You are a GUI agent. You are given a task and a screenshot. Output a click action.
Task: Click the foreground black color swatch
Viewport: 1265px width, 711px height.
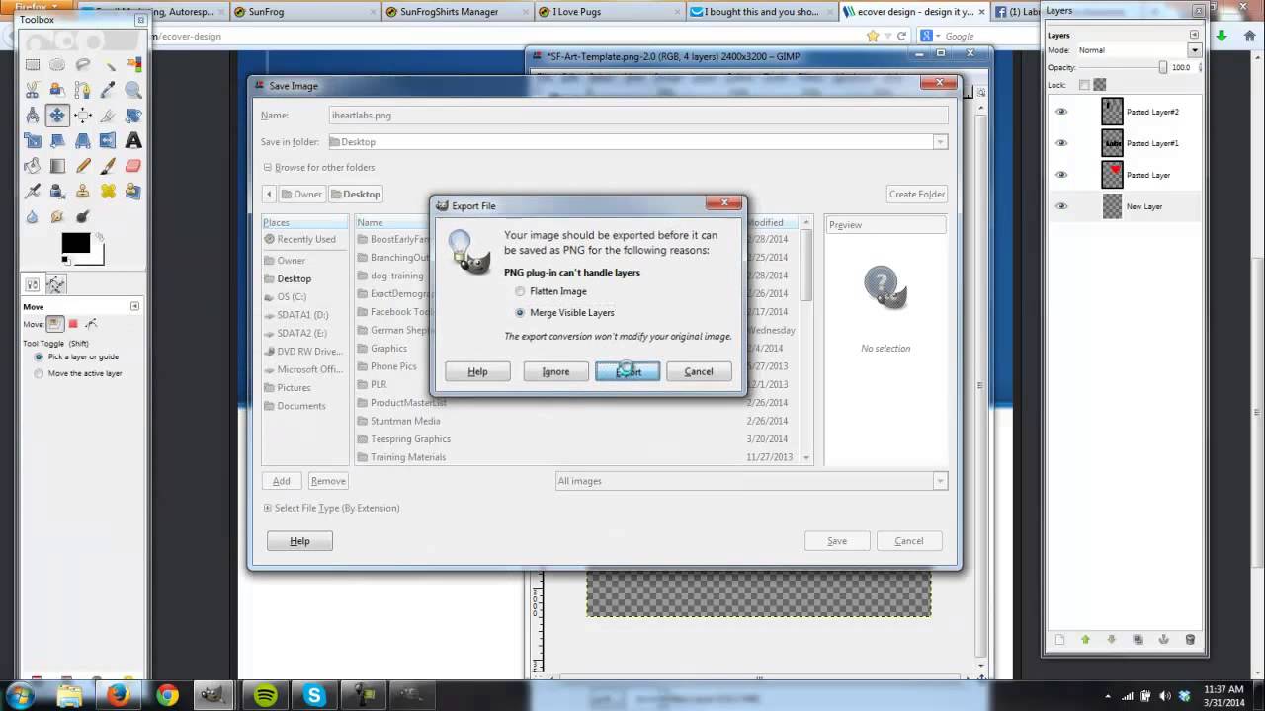pos(75,243)
